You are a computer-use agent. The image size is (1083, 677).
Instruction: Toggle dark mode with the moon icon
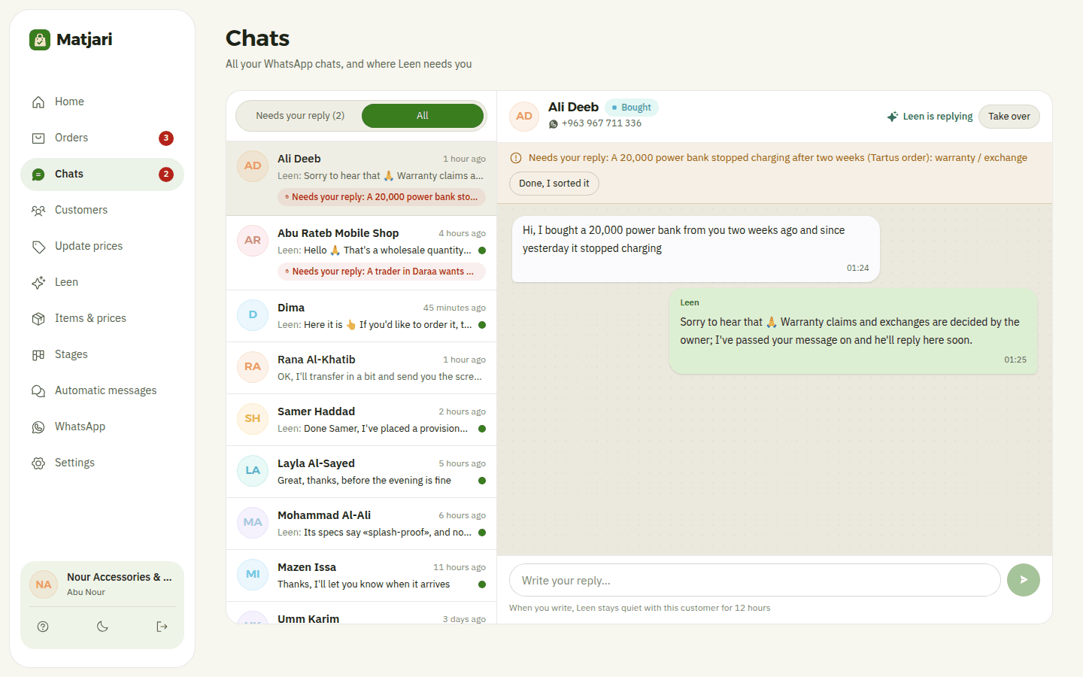pos(102,627)
